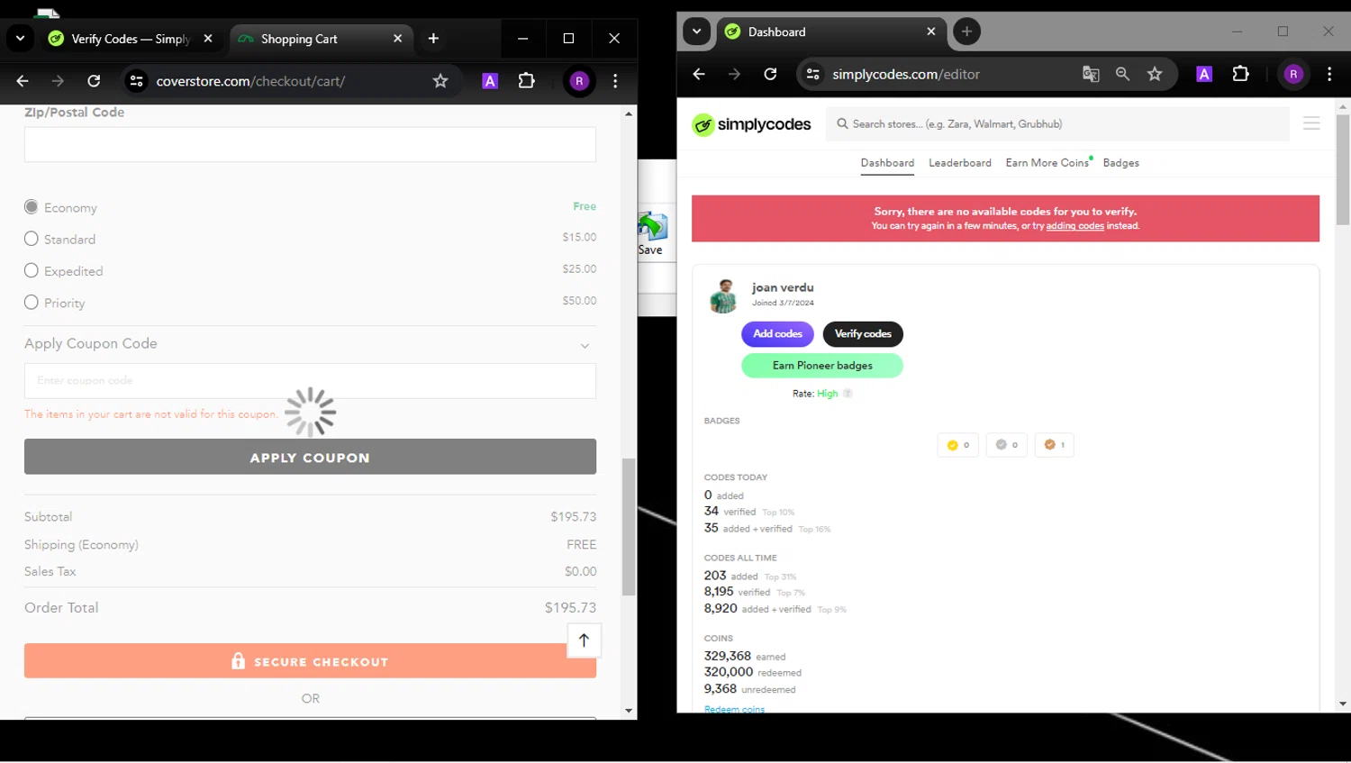
Task: Select the Dashboard browser tab
Action: (x=831, y=32)
